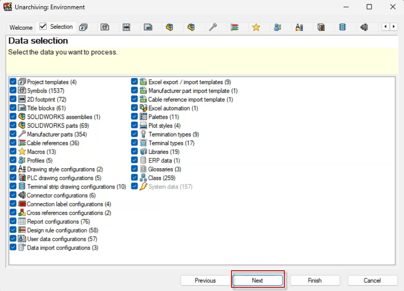Uncheck the Symbols (1537) checkbox

coord(13,90)
